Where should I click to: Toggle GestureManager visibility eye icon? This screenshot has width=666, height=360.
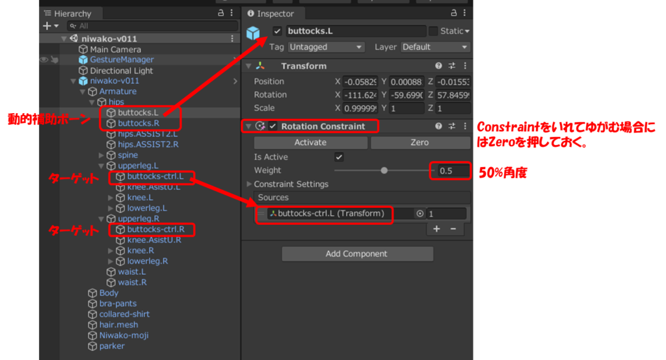(44, 60)
